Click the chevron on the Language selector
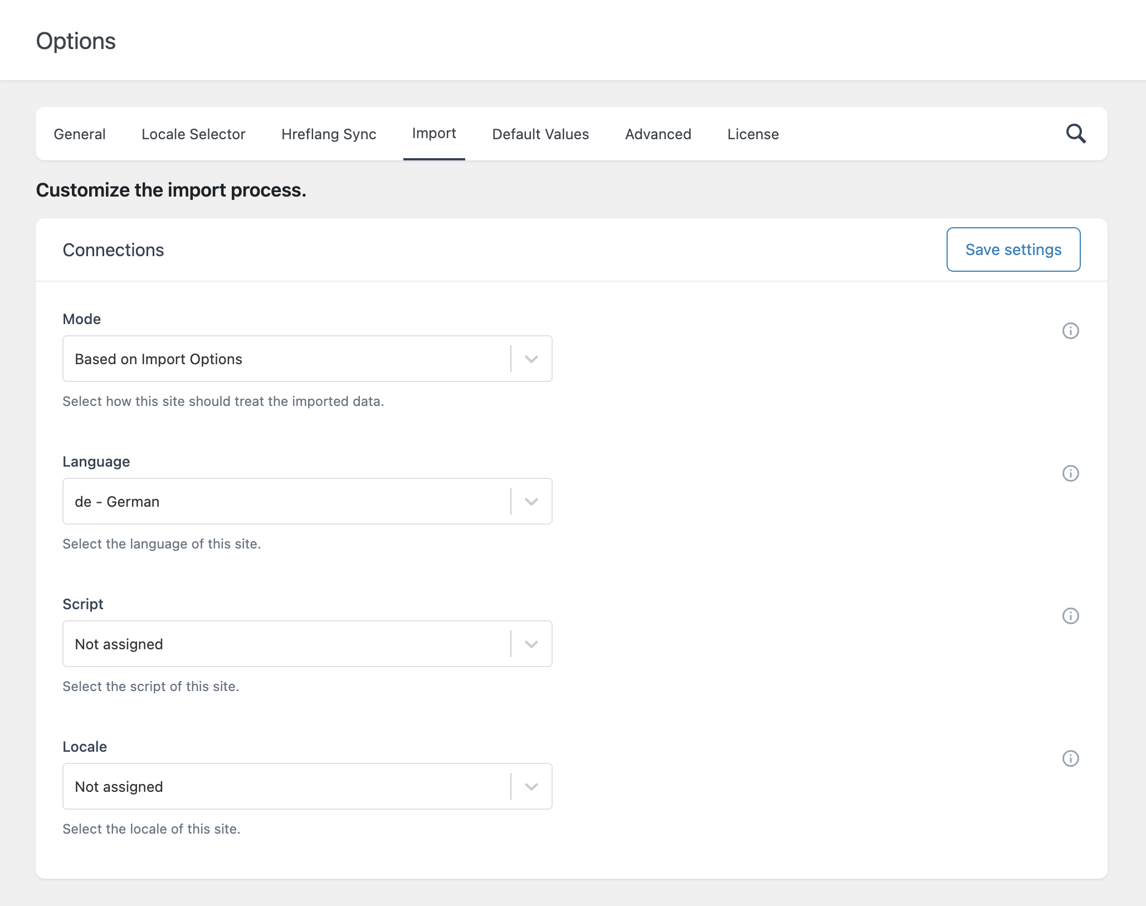 530,501
